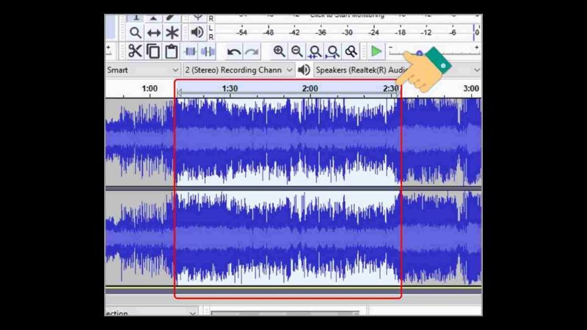
Task: Click the 3:00 mark on the timeline
Action: [x=470, y=89]
